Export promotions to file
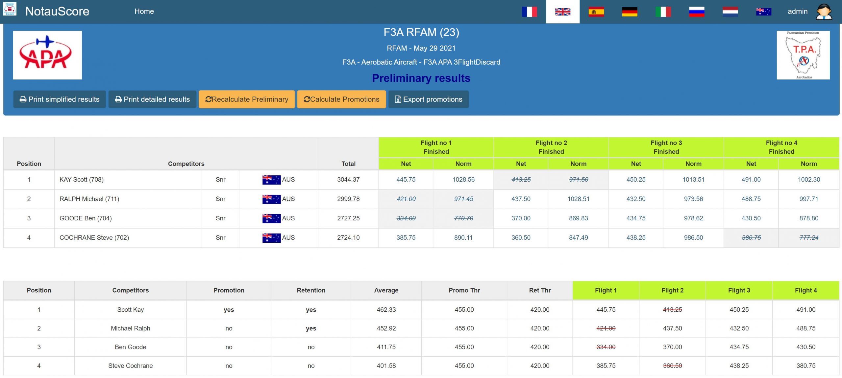This screenshot has width=842, height=378. point(429,99)
